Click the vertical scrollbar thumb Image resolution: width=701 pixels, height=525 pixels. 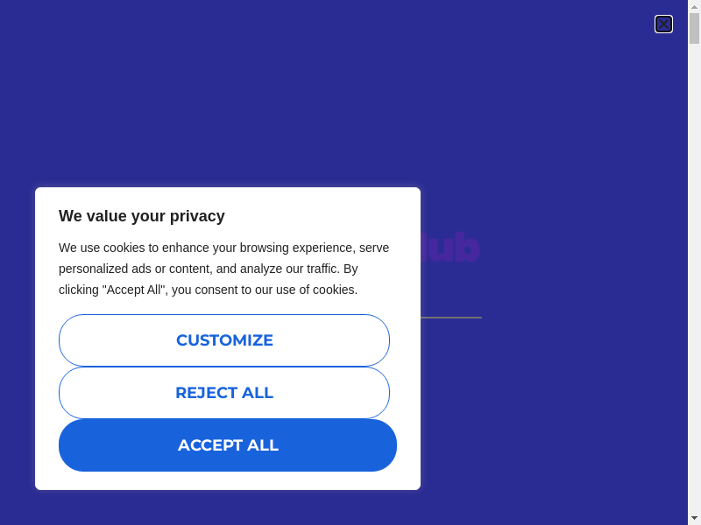694,28
